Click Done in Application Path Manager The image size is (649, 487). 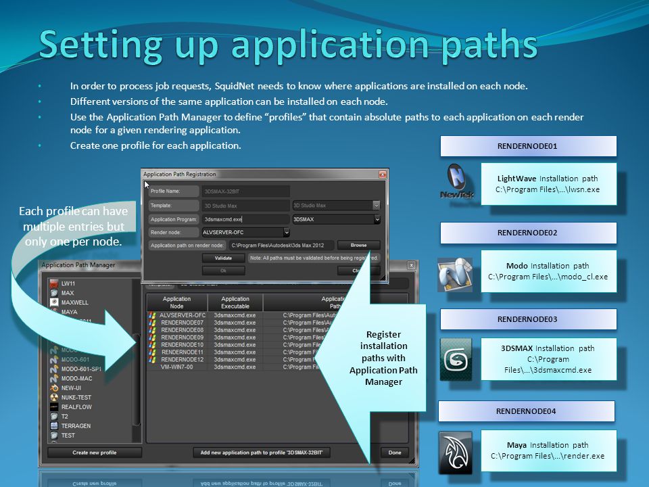[394, 453]
